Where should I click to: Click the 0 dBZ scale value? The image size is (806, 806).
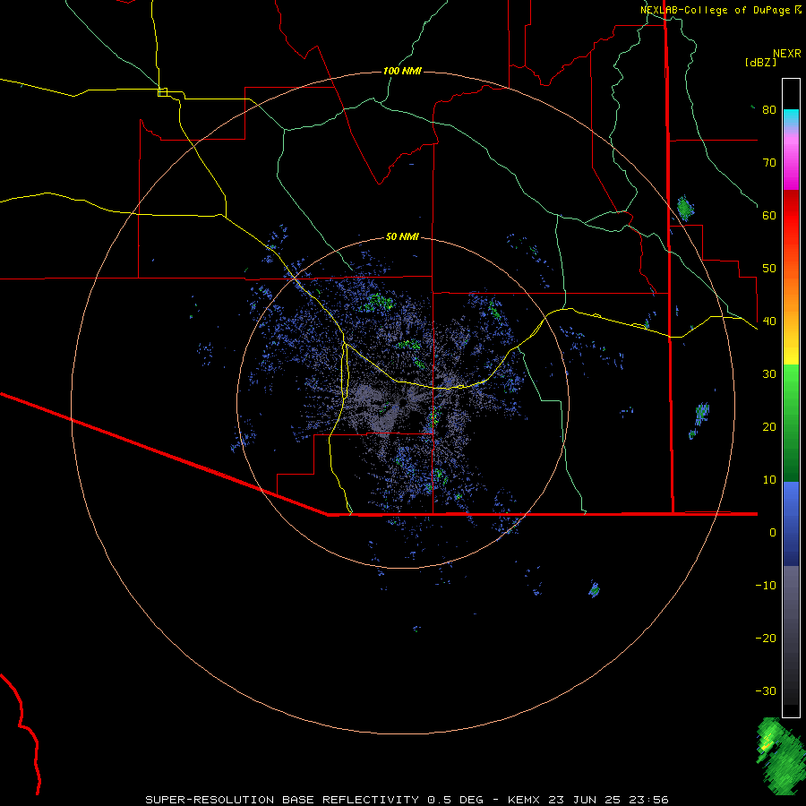773,533
